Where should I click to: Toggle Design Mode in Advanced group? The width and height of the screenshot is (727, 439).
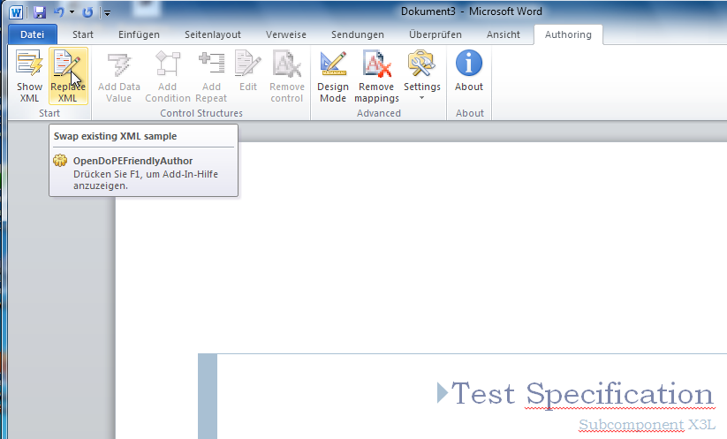click(333, 64)
